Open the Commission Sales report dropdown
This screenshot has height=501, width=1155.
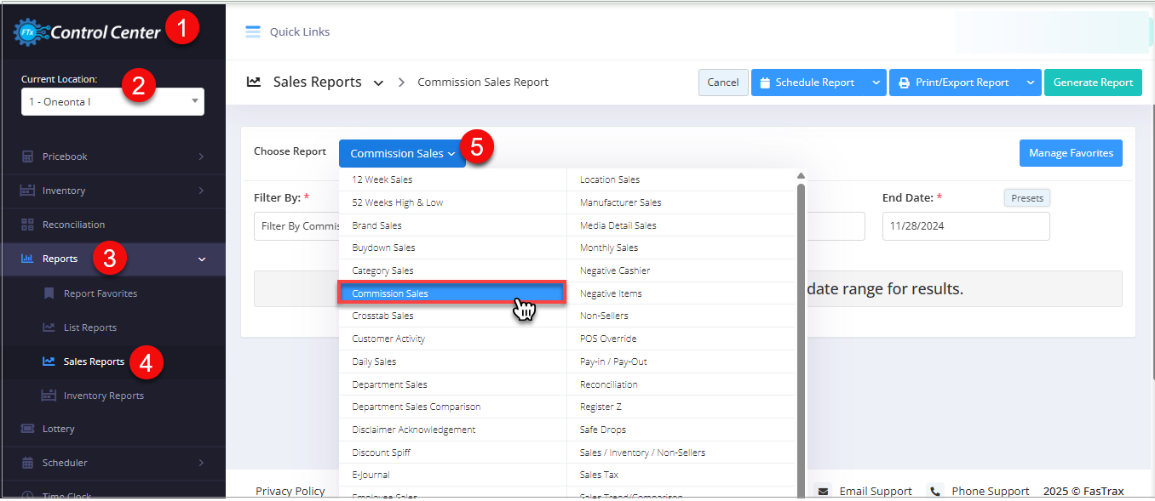click(402, 154)
